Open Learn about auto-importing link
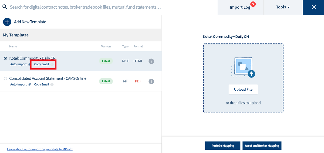 [40, 149]
